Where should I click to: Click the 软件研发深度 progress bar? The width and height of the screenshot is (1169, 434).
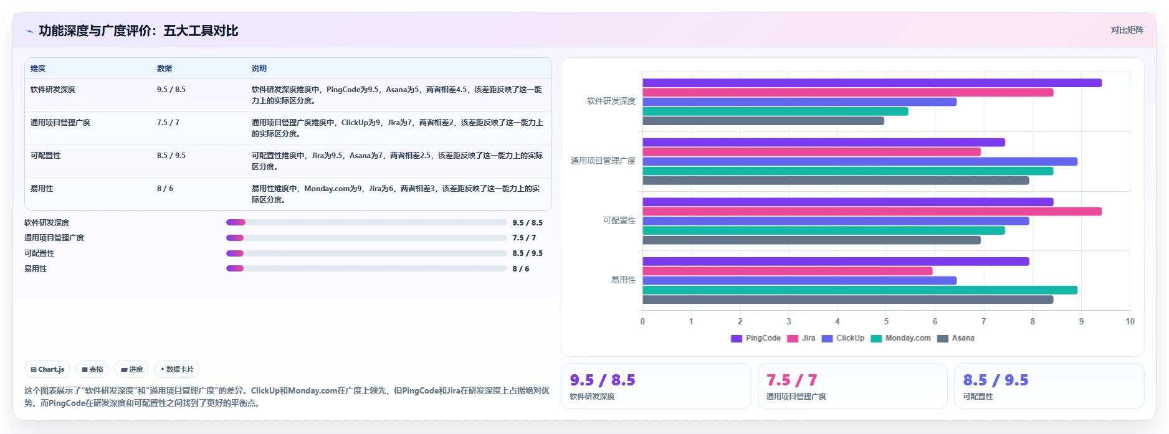tap(366, 222)
